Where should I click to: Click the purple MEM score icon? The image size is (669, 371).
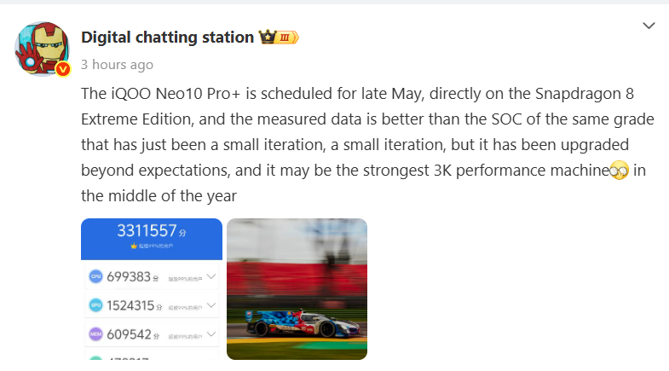point(95,334)
